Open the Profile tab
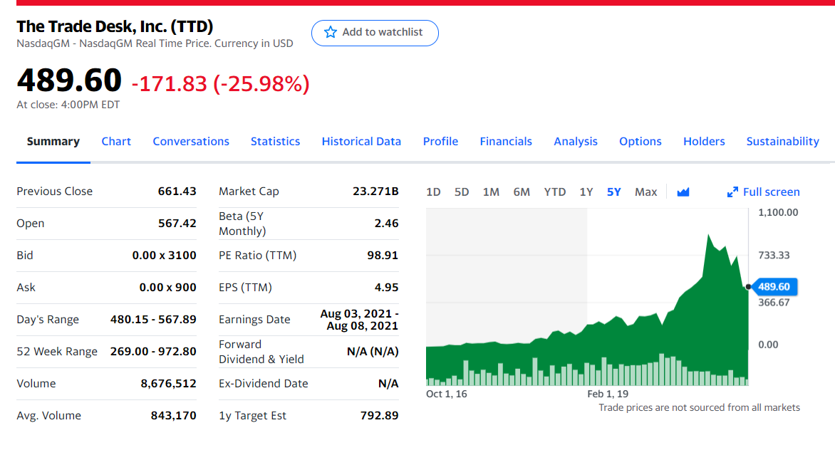Image resolution: width=835 pixels, height=455 pixels. point(440,142)
